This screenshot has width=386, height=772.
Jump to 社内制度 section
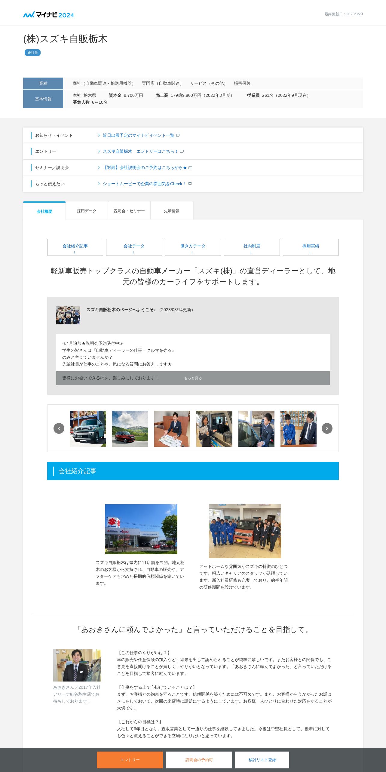[x=252, y=247]
